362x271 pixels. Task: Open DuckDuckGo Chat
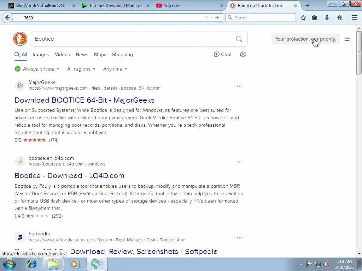click(x=223, y=54)
